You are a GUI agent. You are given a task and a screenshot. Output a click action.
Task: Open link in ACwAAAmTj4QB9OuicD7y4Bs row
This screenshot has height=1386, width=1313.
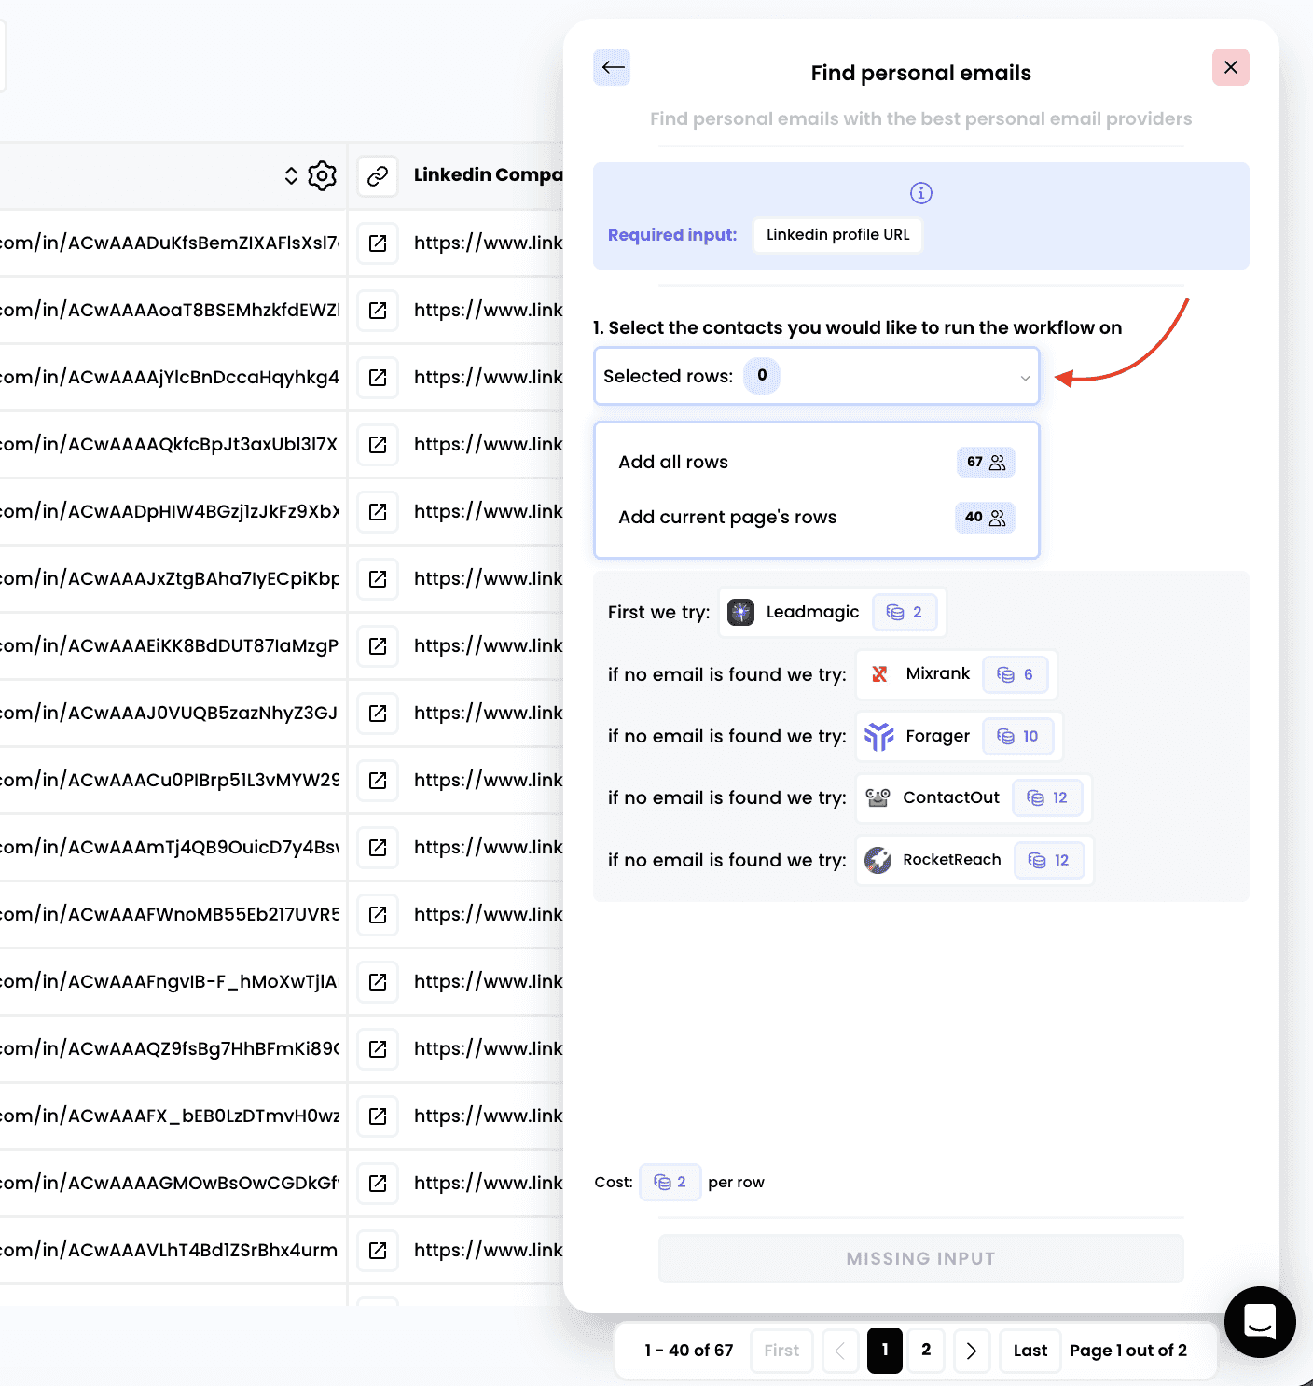pyautogui.click(x=378, y=848)
